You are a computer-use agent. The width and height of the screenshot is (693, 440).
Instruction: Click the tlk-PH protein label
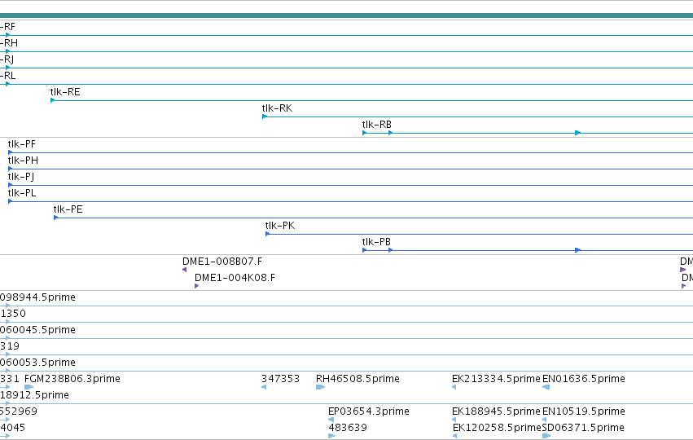pos(23,161)
